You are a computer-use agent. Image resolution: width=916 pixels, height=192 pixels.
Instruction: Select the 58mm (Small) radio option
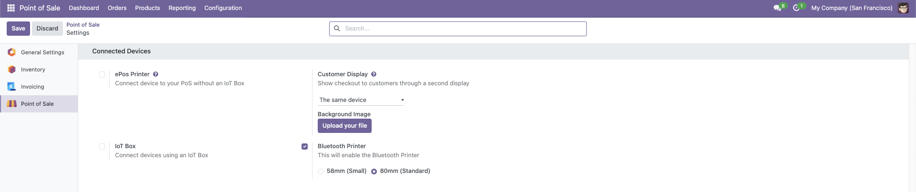[321, 172]
